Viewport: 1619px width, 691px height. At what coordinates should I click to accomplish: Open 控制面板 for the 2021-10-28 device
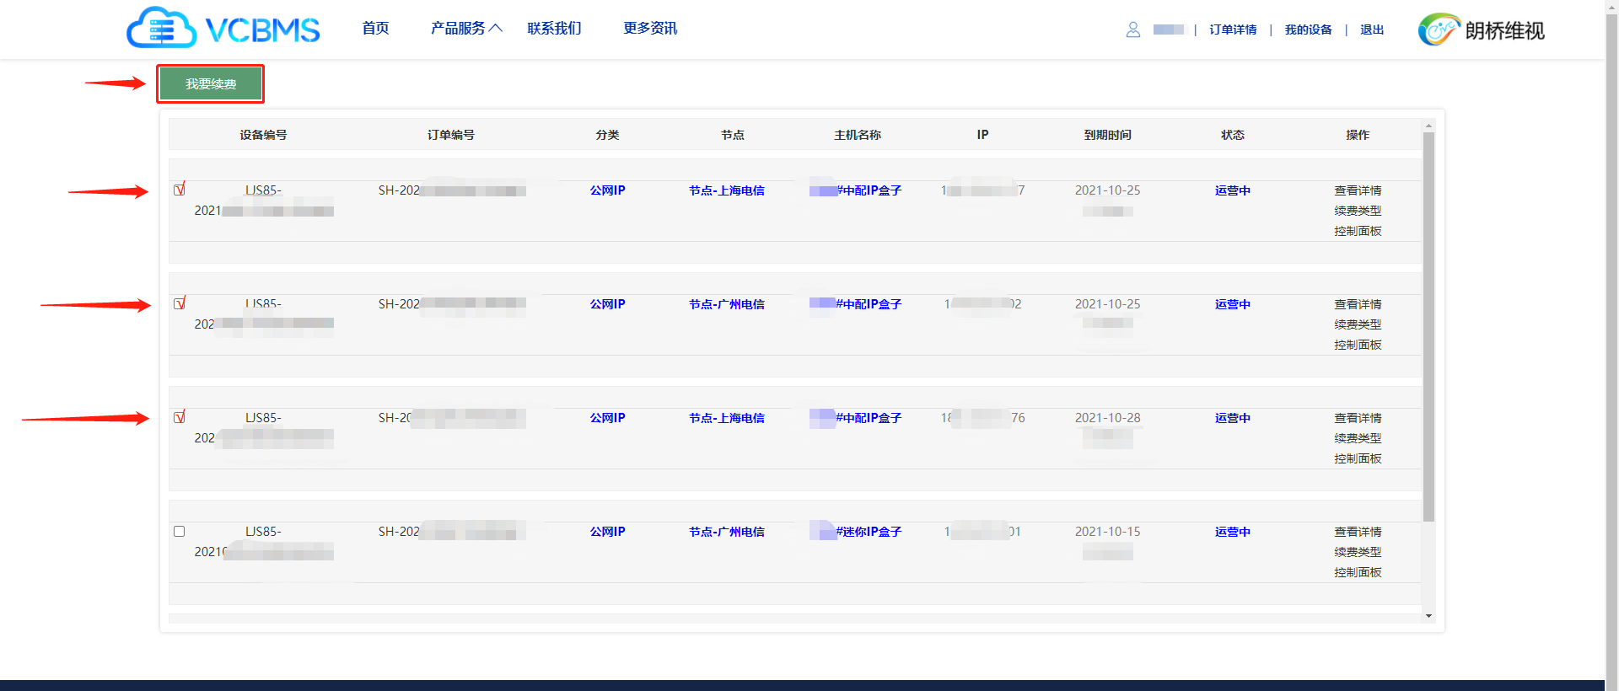coord(1358,458)
